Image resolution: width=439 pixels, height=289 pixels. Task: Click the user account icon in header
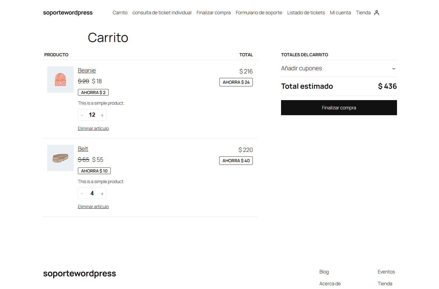tap(377, 13)
